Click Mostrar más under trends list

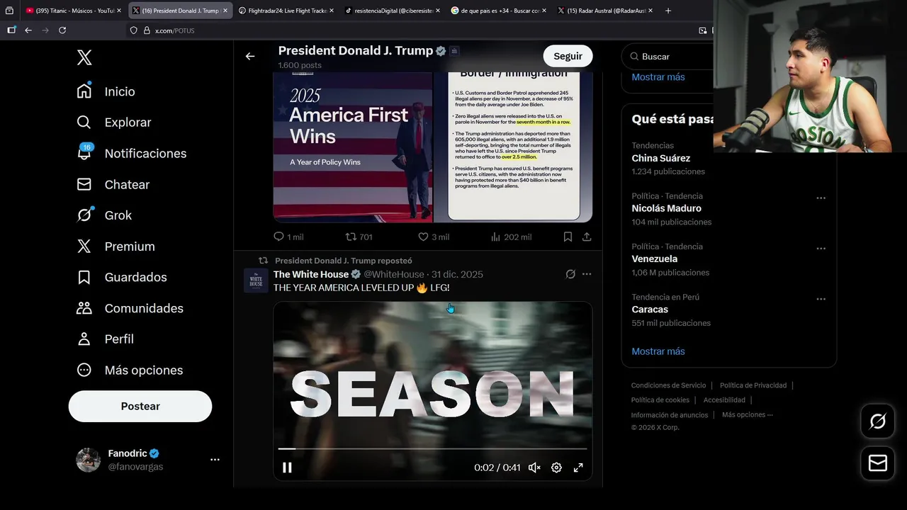(658, 351)
